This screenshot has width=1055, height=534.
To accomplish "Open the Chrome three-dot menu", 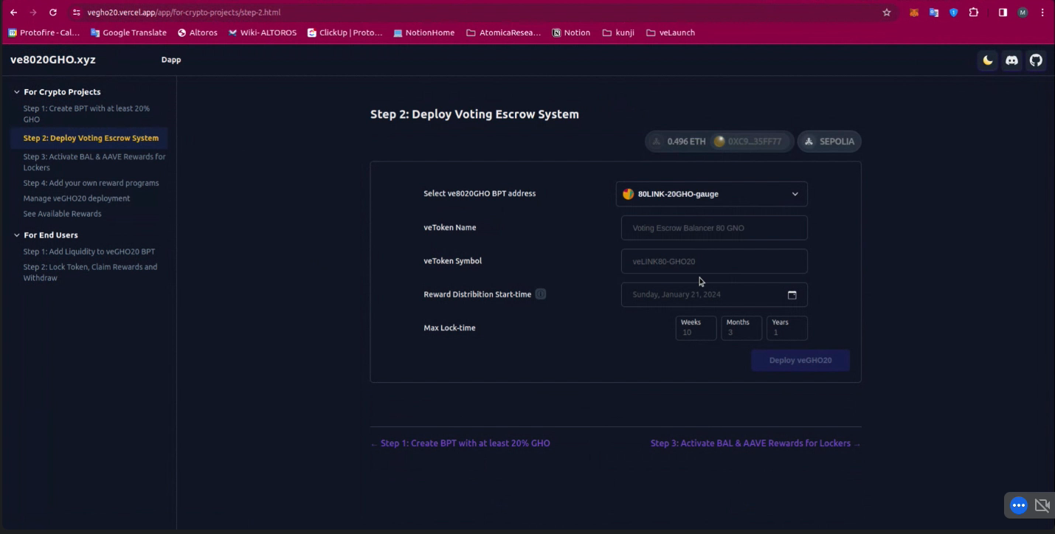I will click(1042, 13).
